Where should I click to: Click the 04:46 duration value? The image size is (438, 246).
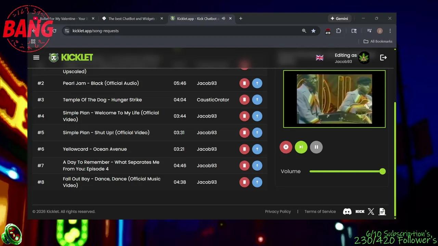click(180, 165)
